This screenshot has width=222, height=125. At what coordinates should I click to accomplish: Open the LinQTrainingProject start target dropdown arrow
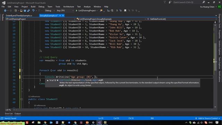[x=97, y=11]
